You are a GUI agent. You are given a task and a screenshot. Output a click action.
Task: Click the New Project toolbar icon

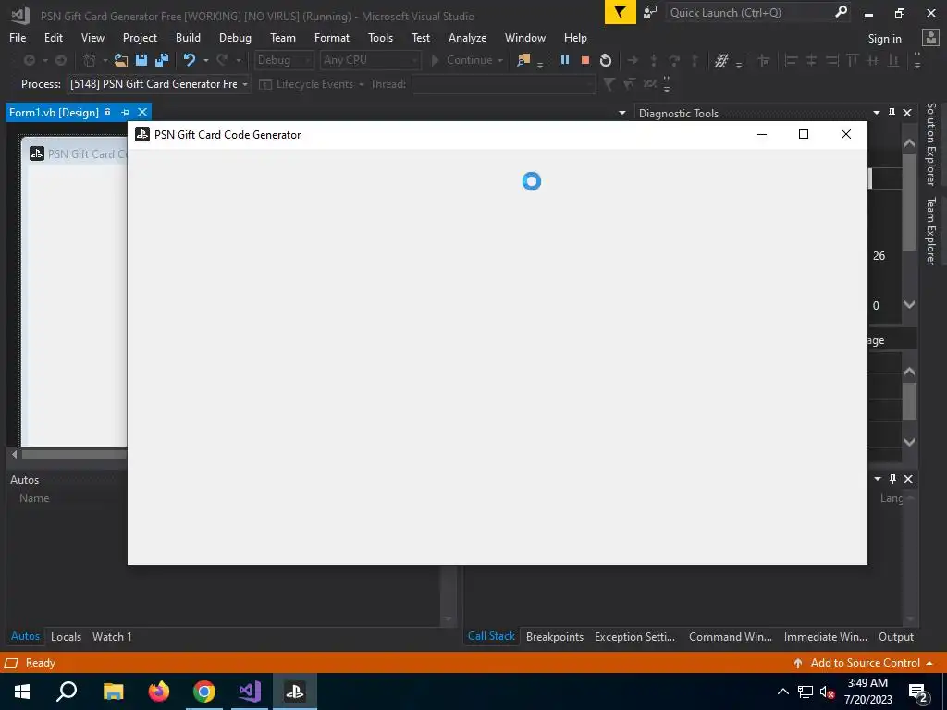pyautogui.click(x=90, y=60)
